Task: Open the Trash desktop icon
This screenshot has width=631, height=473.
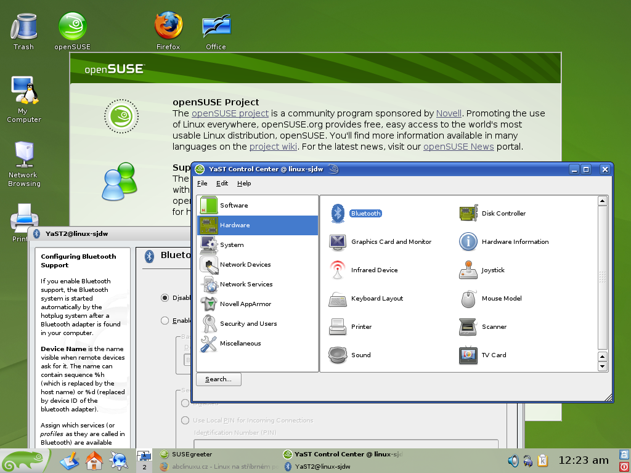Action: coord(24,31)
